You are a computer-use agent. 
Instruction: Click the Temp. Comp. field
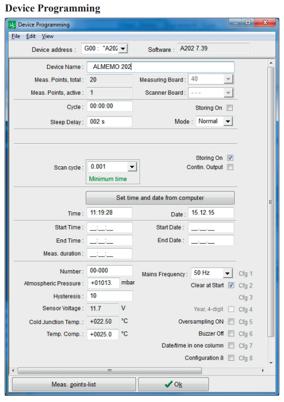(103, 335)
